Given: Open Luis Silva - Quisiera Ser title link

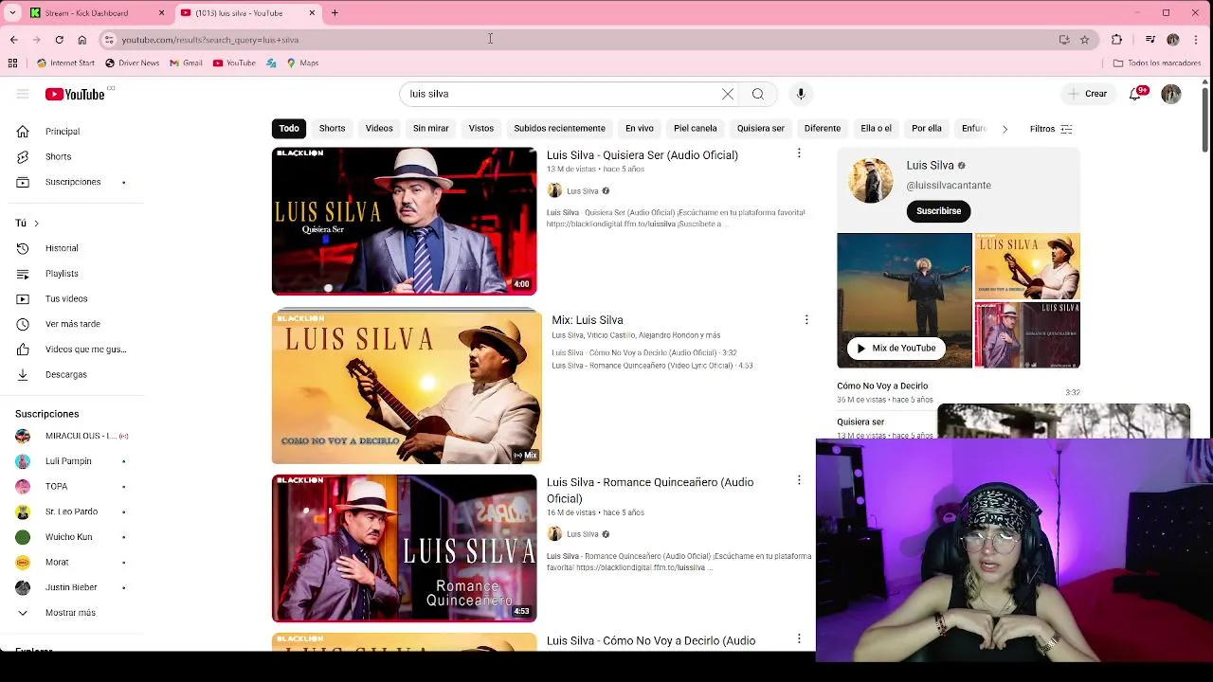Looking at the screenshot, I should (643, 155).
